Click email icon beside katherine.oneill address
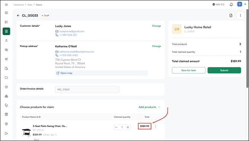Image resolution: width=249 pixels, height=141 pixels. 57,52
